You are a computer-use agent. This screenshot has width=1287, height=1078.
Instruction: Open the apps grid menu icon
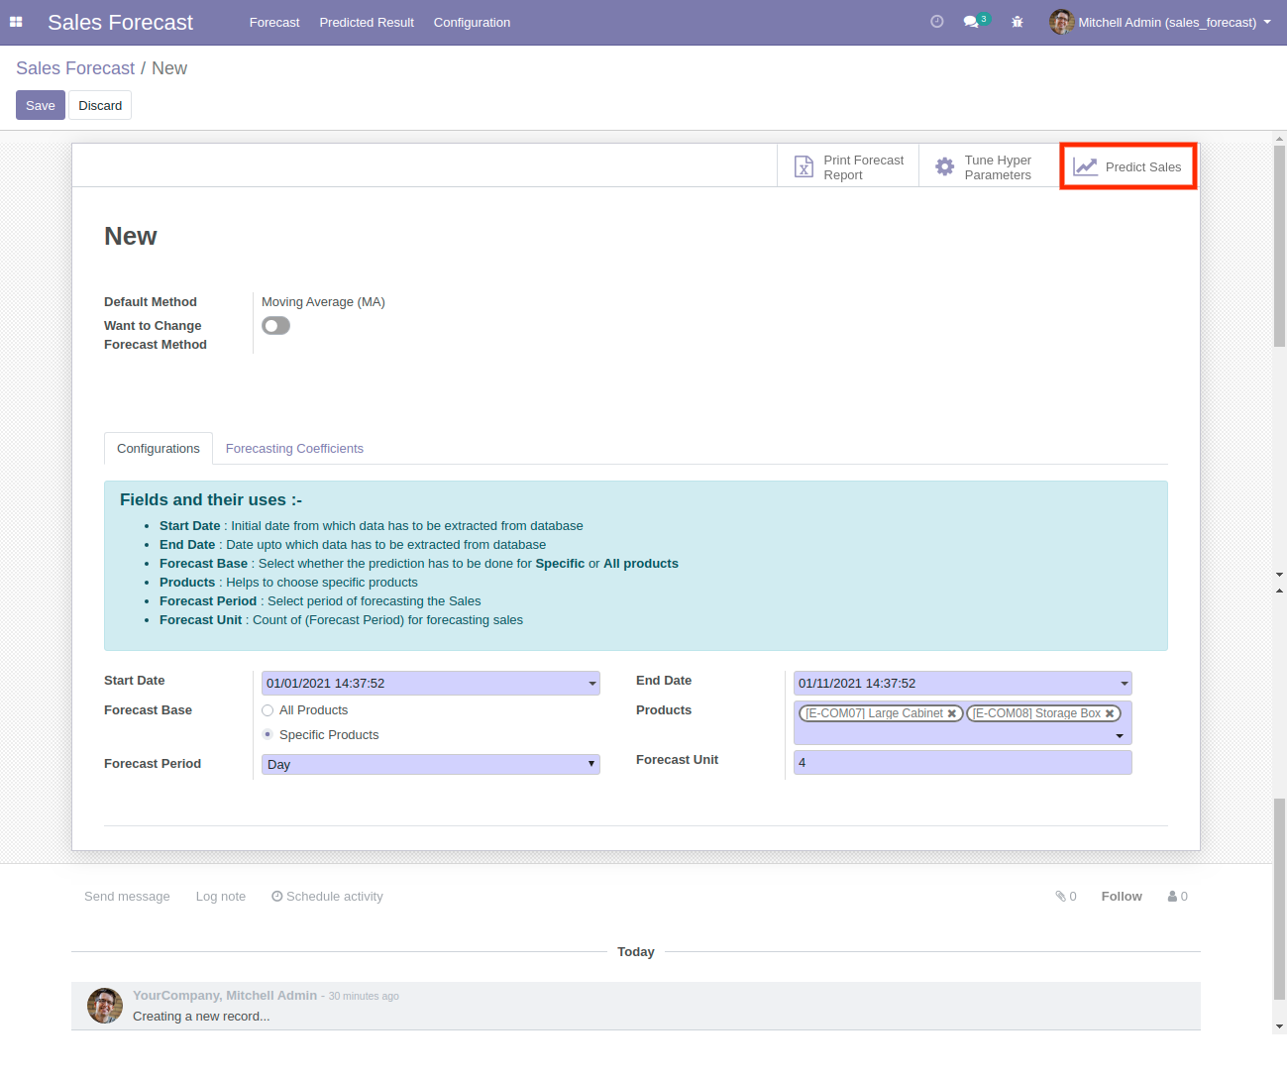point(16,22)
